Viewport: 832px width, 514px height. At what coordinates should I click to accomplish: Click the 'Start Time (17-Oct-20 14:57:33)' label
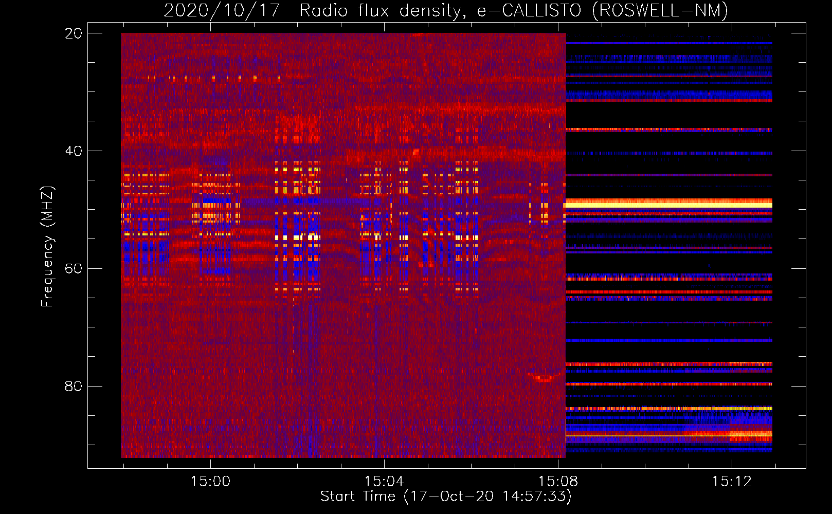[446, 497]
